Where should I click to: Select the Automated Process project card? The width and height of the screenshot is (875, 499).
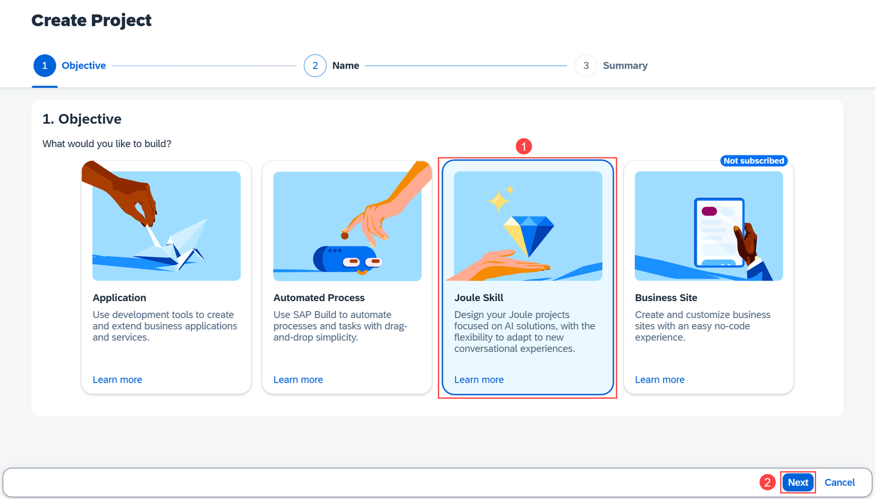347,277
